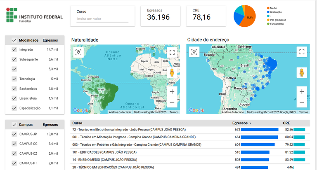Zoom in on the Naturalidade map
The image size is (317, 170).
172,91
